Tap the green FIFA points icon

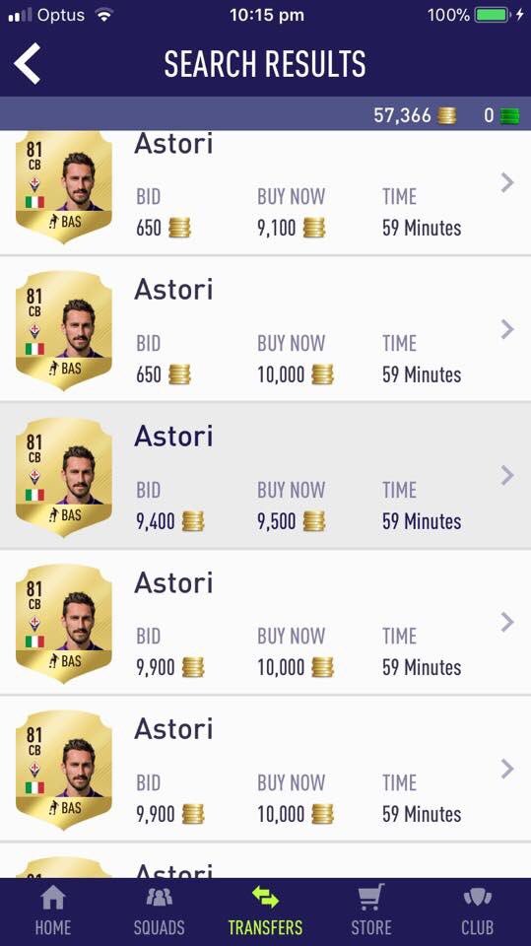point(510,115)
